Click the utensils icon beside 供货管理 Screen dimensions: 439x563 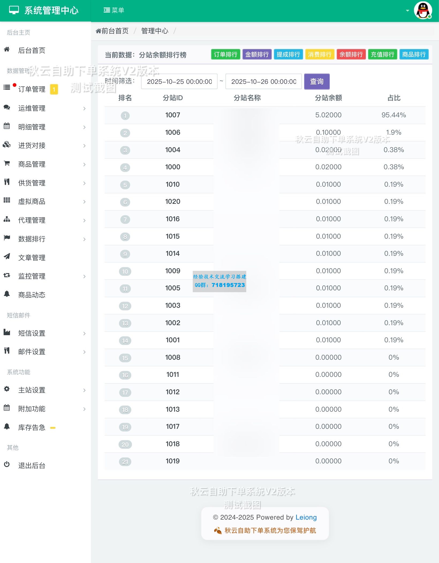[x=7, y=183]
